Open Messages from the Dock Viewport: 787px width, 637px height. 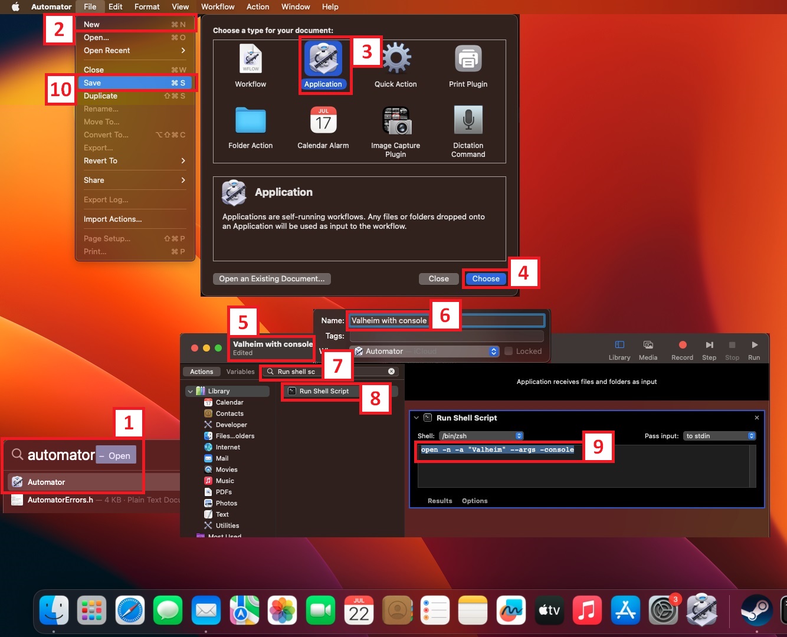[168, 610]
